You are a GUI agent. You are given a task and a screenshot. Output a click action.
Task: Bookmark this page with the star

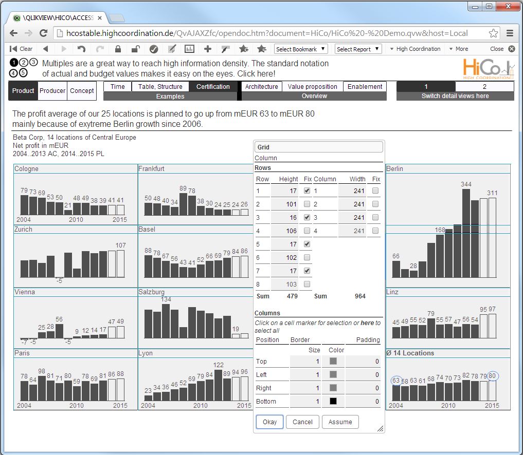pyautogui.click(x=493, y=33)
